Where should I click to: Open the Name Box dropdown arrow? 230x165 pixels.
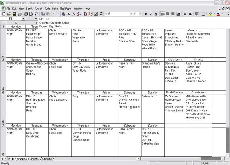coord(23,19)
